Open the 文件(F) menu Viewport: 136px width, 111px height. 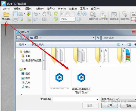click(7, 9)
